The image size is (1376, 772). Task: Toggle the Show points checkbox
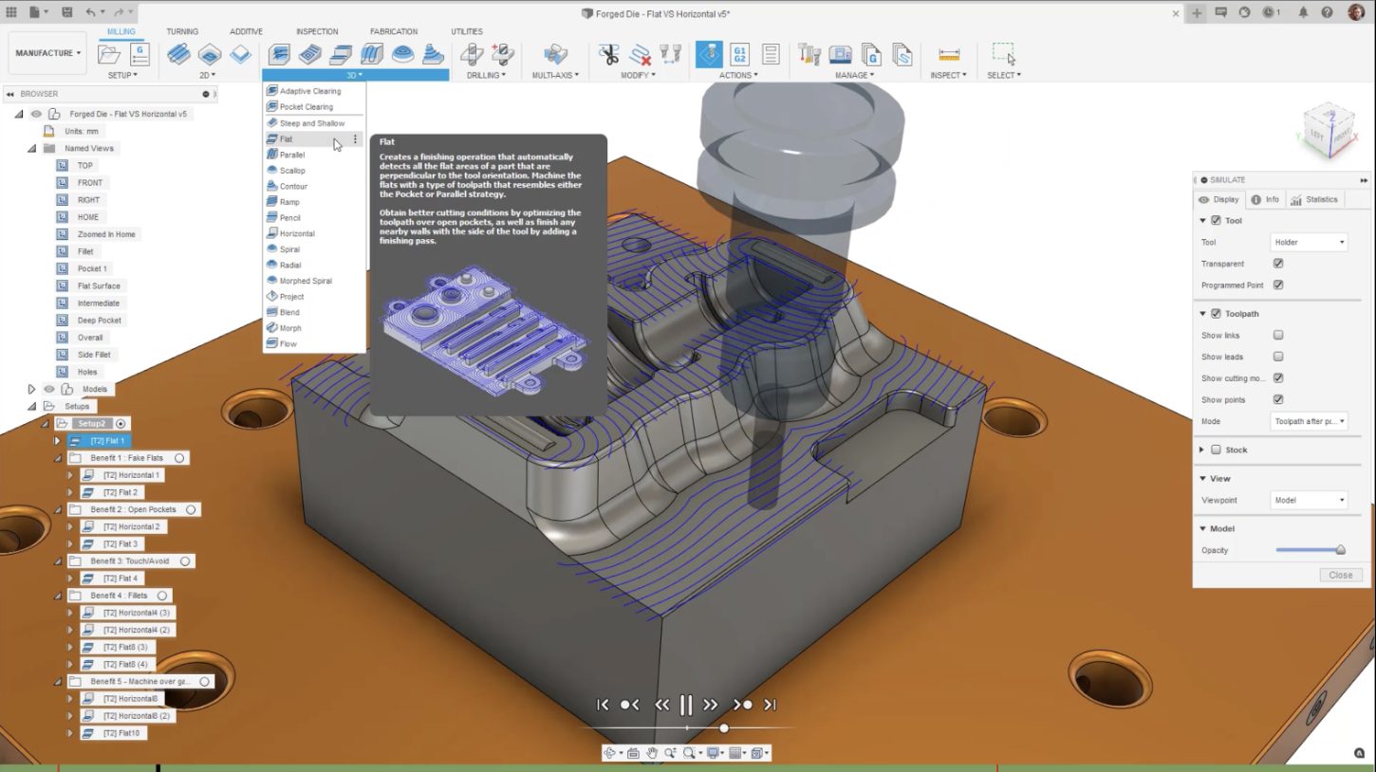point(1278,400)
